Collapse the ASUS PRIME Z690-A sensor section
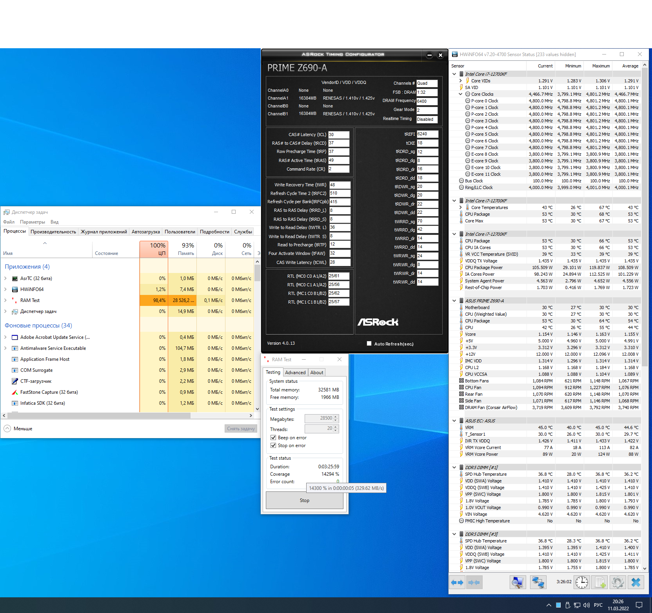The image size is (652, 613). click(x=454, y=301)
